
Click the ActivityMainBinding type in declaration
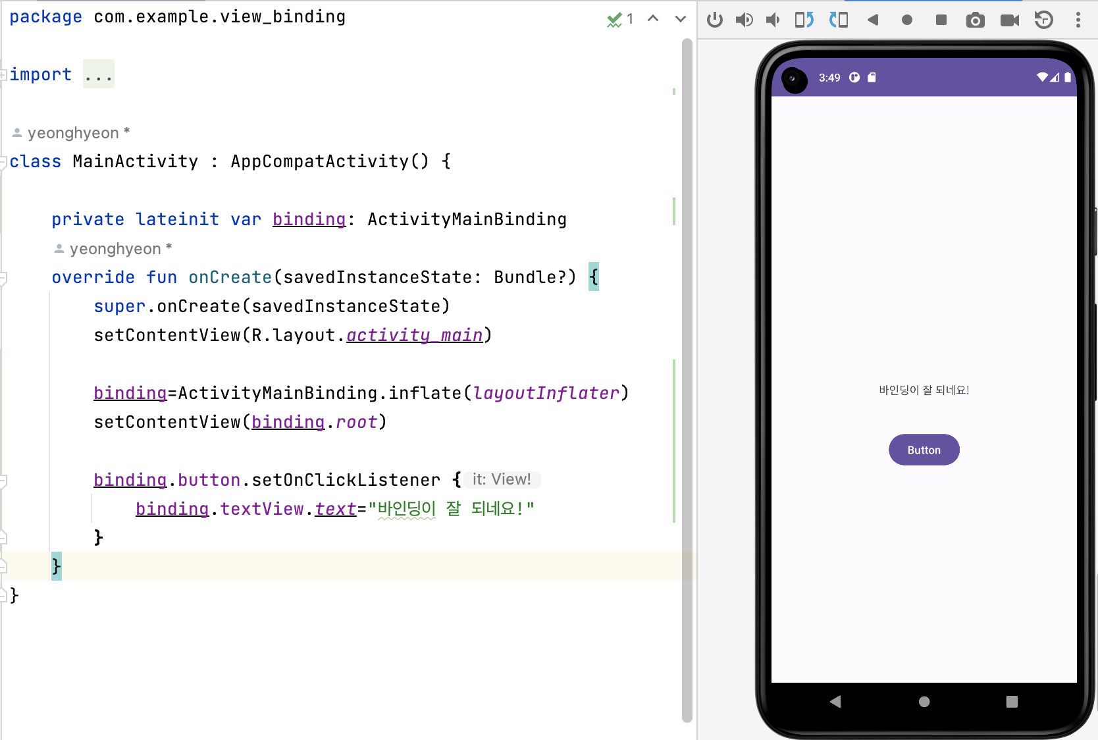467,219
